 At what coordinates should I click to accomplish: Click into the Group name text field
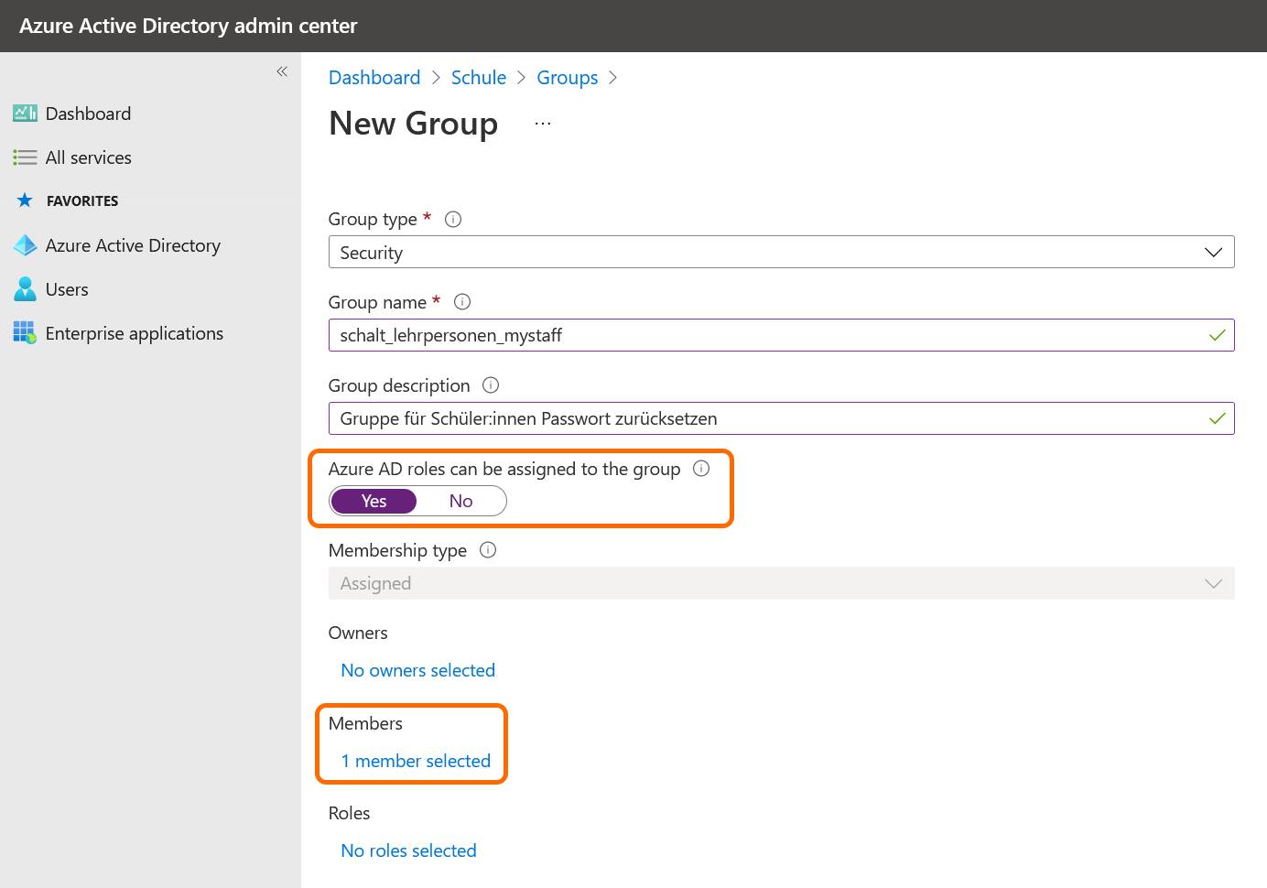[769, 336]
